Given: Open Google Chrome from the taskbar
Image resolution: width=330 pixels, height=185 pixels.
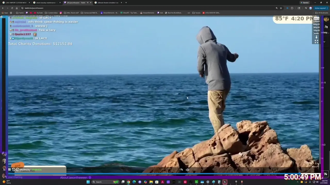Looking at the screenshot, I should click(x=128, y=182).
